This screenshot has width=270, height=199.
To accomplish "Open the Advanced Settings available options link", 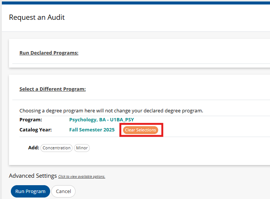I will 82,177.
